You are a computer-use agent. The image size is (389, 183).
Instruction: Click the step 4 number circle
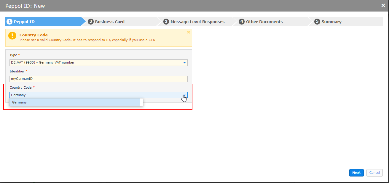[242, 22]
